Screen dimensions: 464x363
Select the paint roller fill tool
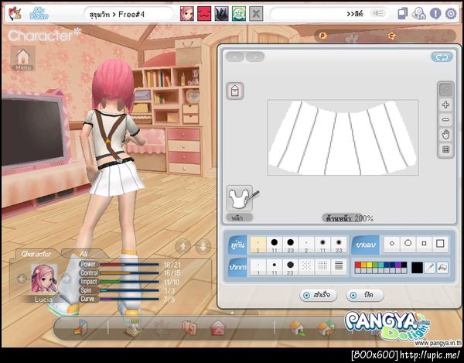[442, 268]
